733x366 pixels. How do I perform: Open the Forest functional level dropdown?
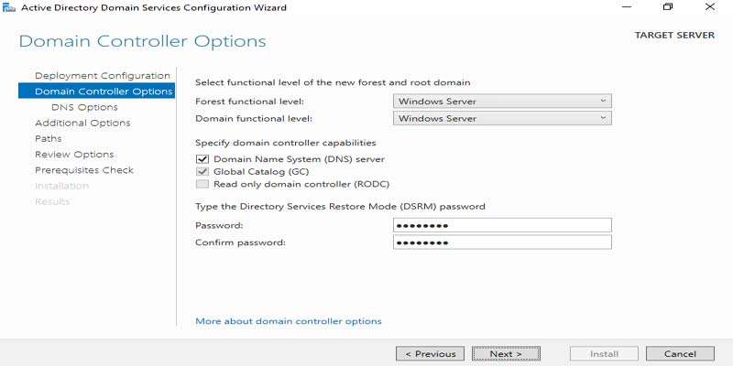click(502, 102)
